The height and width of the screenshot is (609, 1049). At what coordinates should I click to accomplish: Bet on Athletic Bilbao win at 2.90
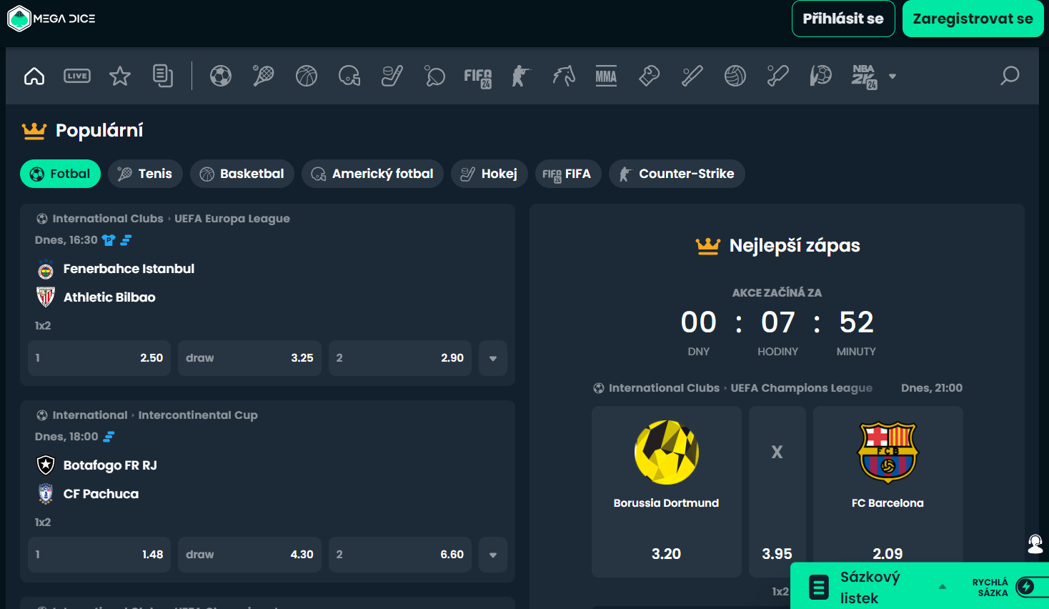pos(400,358)
